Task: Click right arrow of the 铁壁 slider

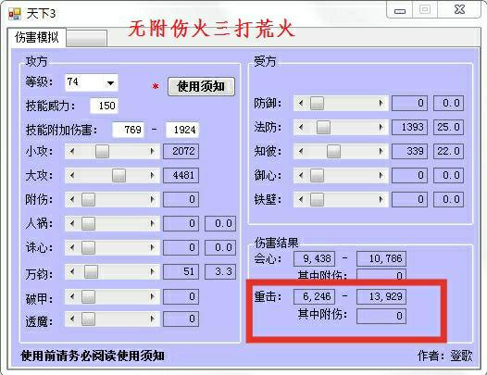Action: tap(381, 199)
